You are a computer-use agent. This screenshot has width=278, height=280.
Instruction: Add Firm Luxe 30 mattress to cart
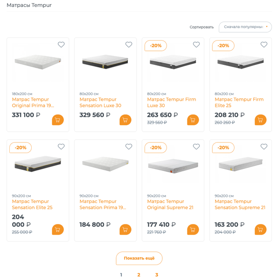point(193,120)
